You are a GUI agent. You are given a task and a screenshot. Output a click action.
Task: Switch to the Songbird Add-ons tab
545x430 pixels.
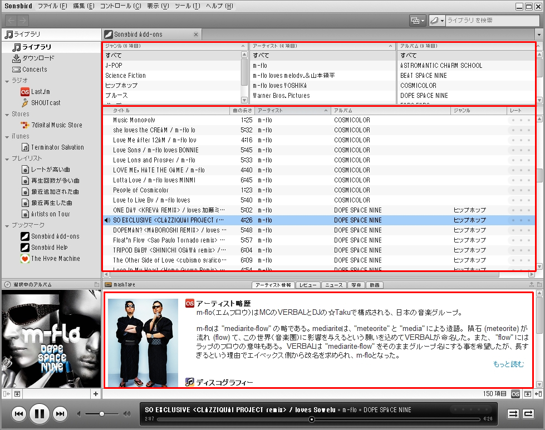click(152, 34)
